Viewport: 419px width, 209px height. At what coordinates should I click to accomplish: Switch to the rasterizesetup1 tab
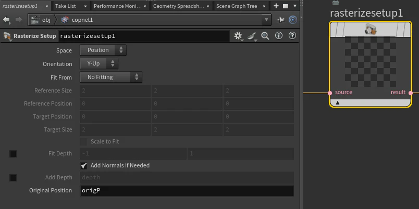20,6
